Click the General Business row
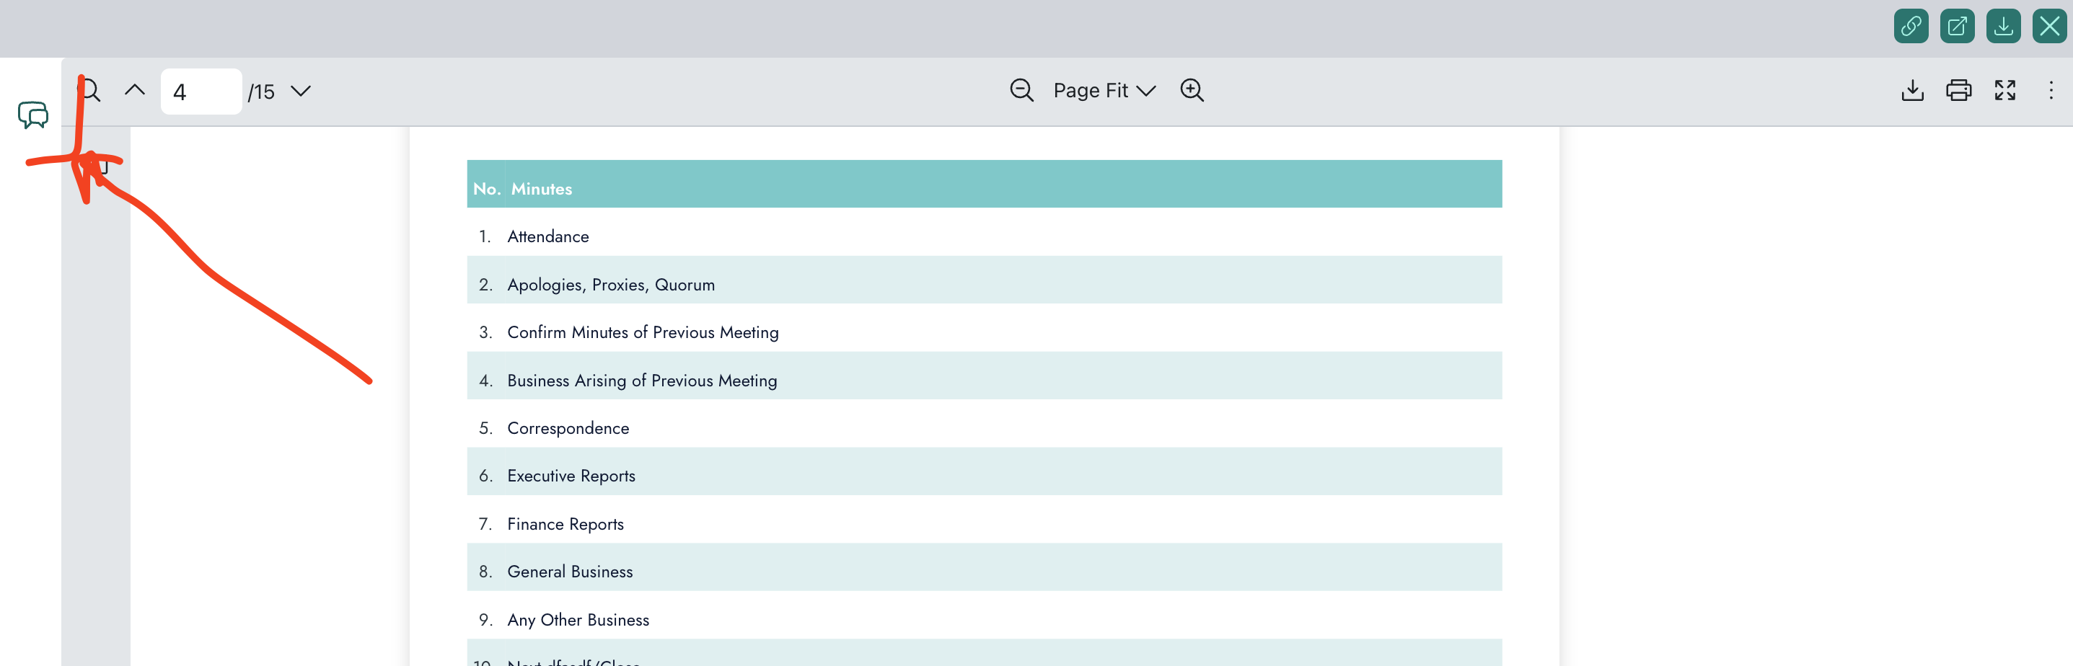Viewport: 2073px width, 666px height. pyautogui.click(x=570, y=572)
